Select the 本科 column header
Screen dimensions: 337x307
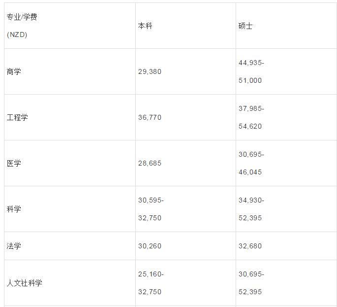pyautogui.click(x=145, y=26)
